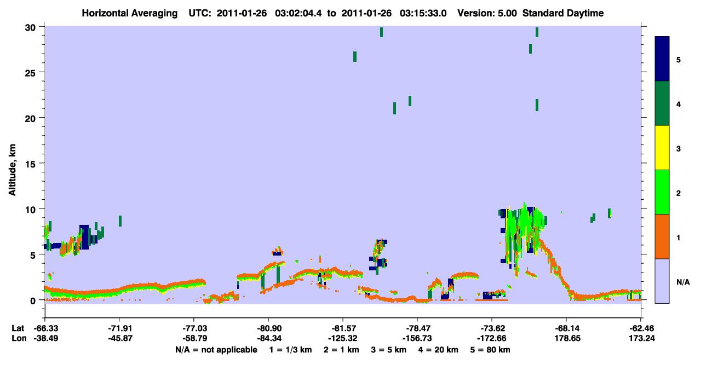Select the orange color bar segment labeled 1
Screen dimensions: 712x365
662,236
